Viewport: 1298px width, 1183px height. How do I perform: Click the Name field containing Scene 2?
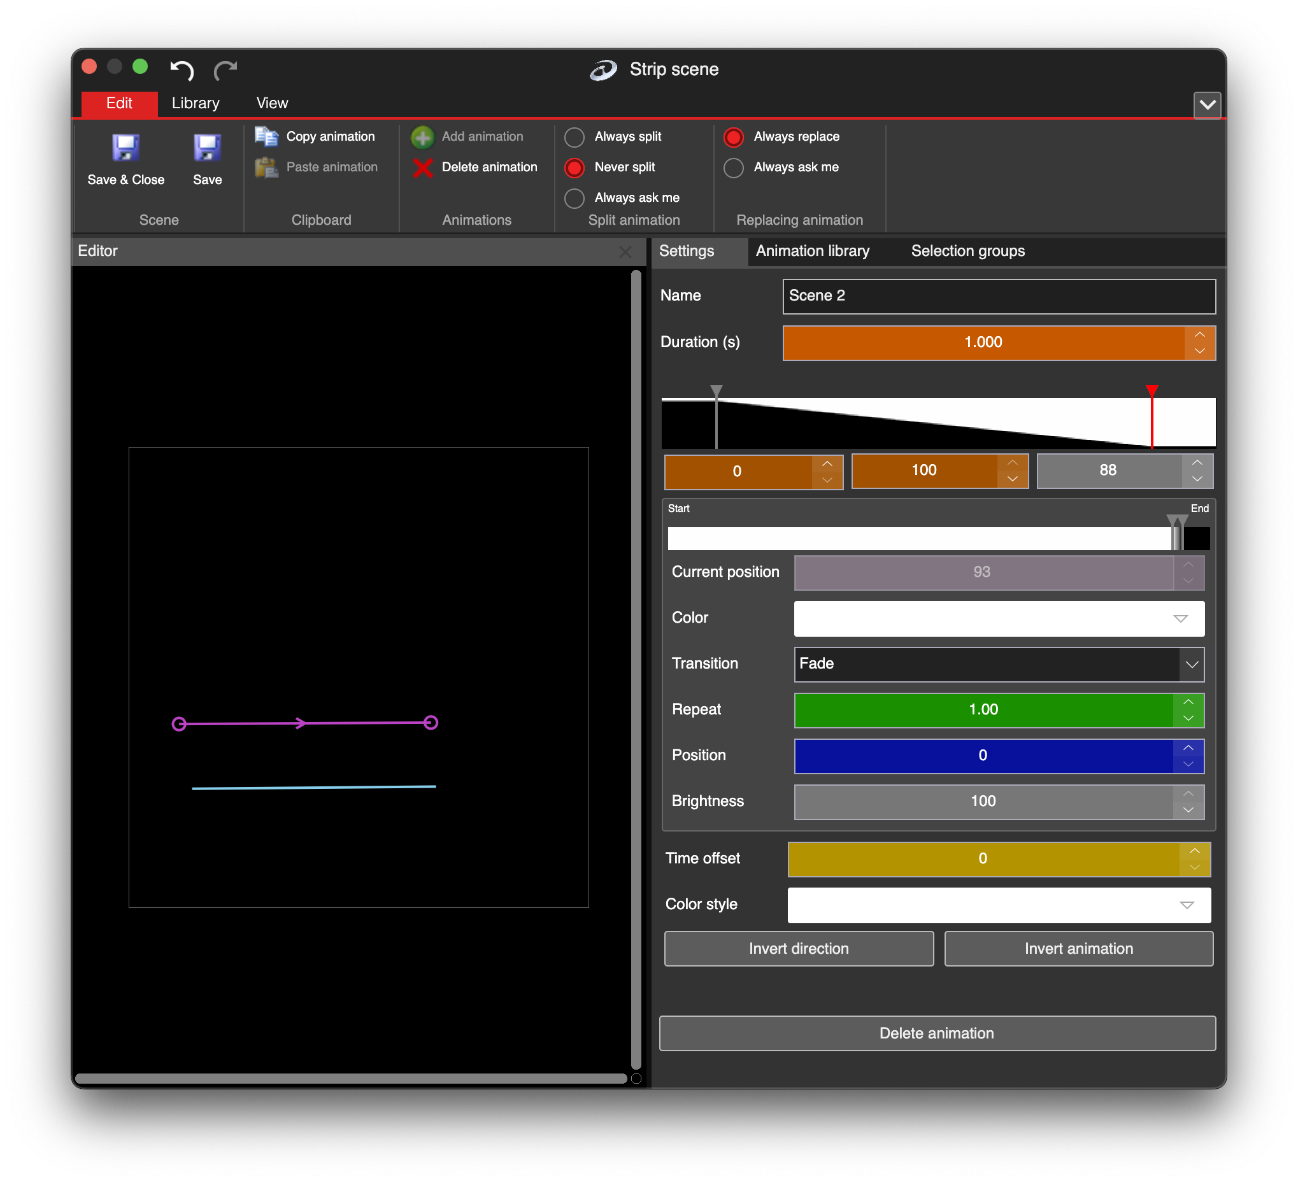[999, 296]
